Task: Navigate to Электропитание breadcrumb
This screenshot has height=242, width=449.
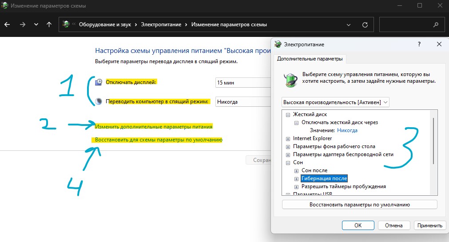Action: (x=161, y=24)
